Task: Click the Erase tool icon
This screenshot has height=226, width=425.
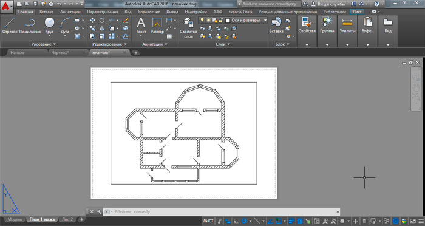Action: coord(125,20)
